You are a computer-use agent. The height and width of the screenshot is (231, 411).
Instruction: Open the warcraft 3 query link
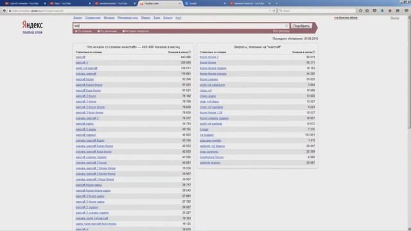(x=82, y=63)
